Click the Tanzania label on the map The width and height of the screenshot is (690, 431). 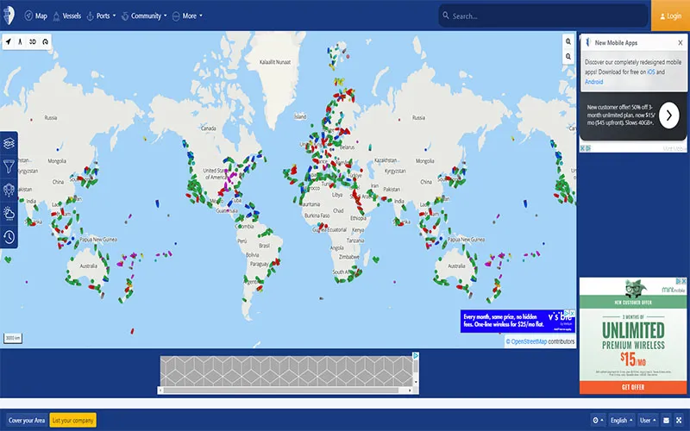[355, 240]
